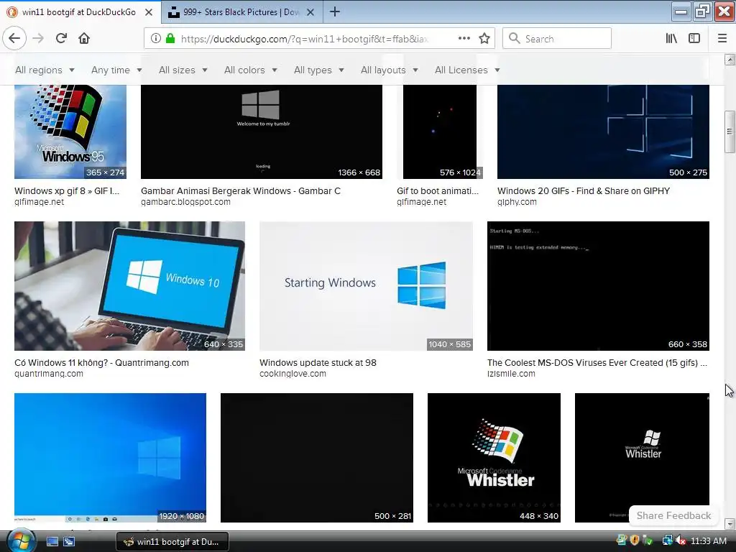This screenshot has height=552, width=736.
Task: Open the 448 × 340 Whistler thumbnail
Action: [x=494, y=458]
